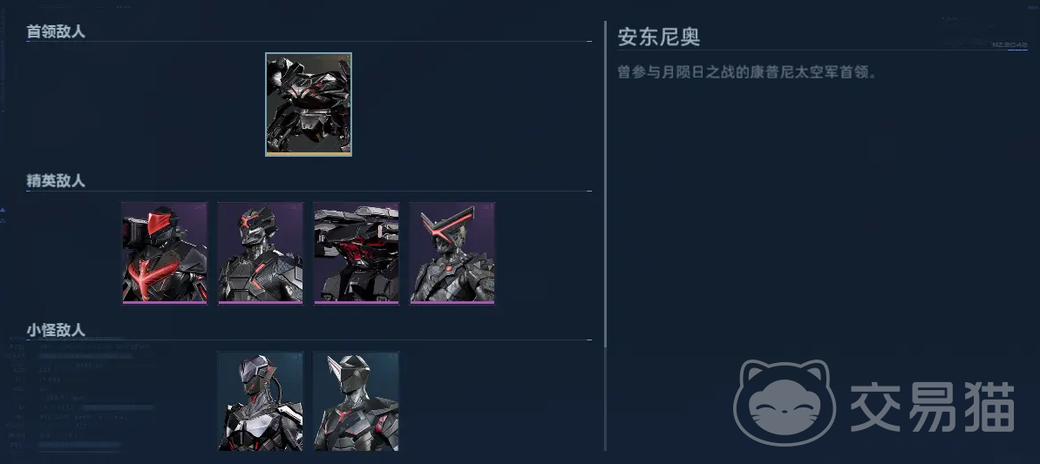Choose the elite with red X-shaped face mask
The height and width of the screenshot is (464, 1040).
261,252
